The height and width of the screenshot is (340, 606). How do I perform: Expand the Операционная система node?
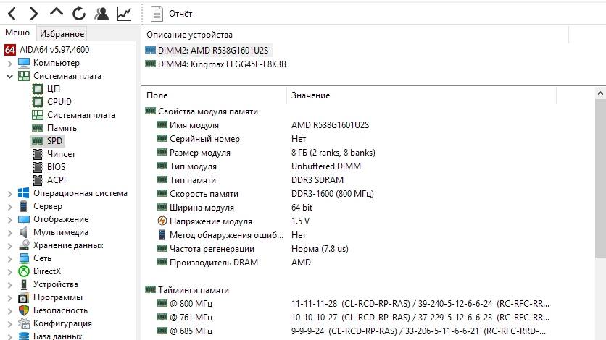click(x=9, y=193)
